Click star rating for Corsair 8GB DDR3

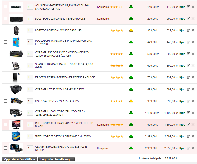pyautogui.click(x=117, y=54)
